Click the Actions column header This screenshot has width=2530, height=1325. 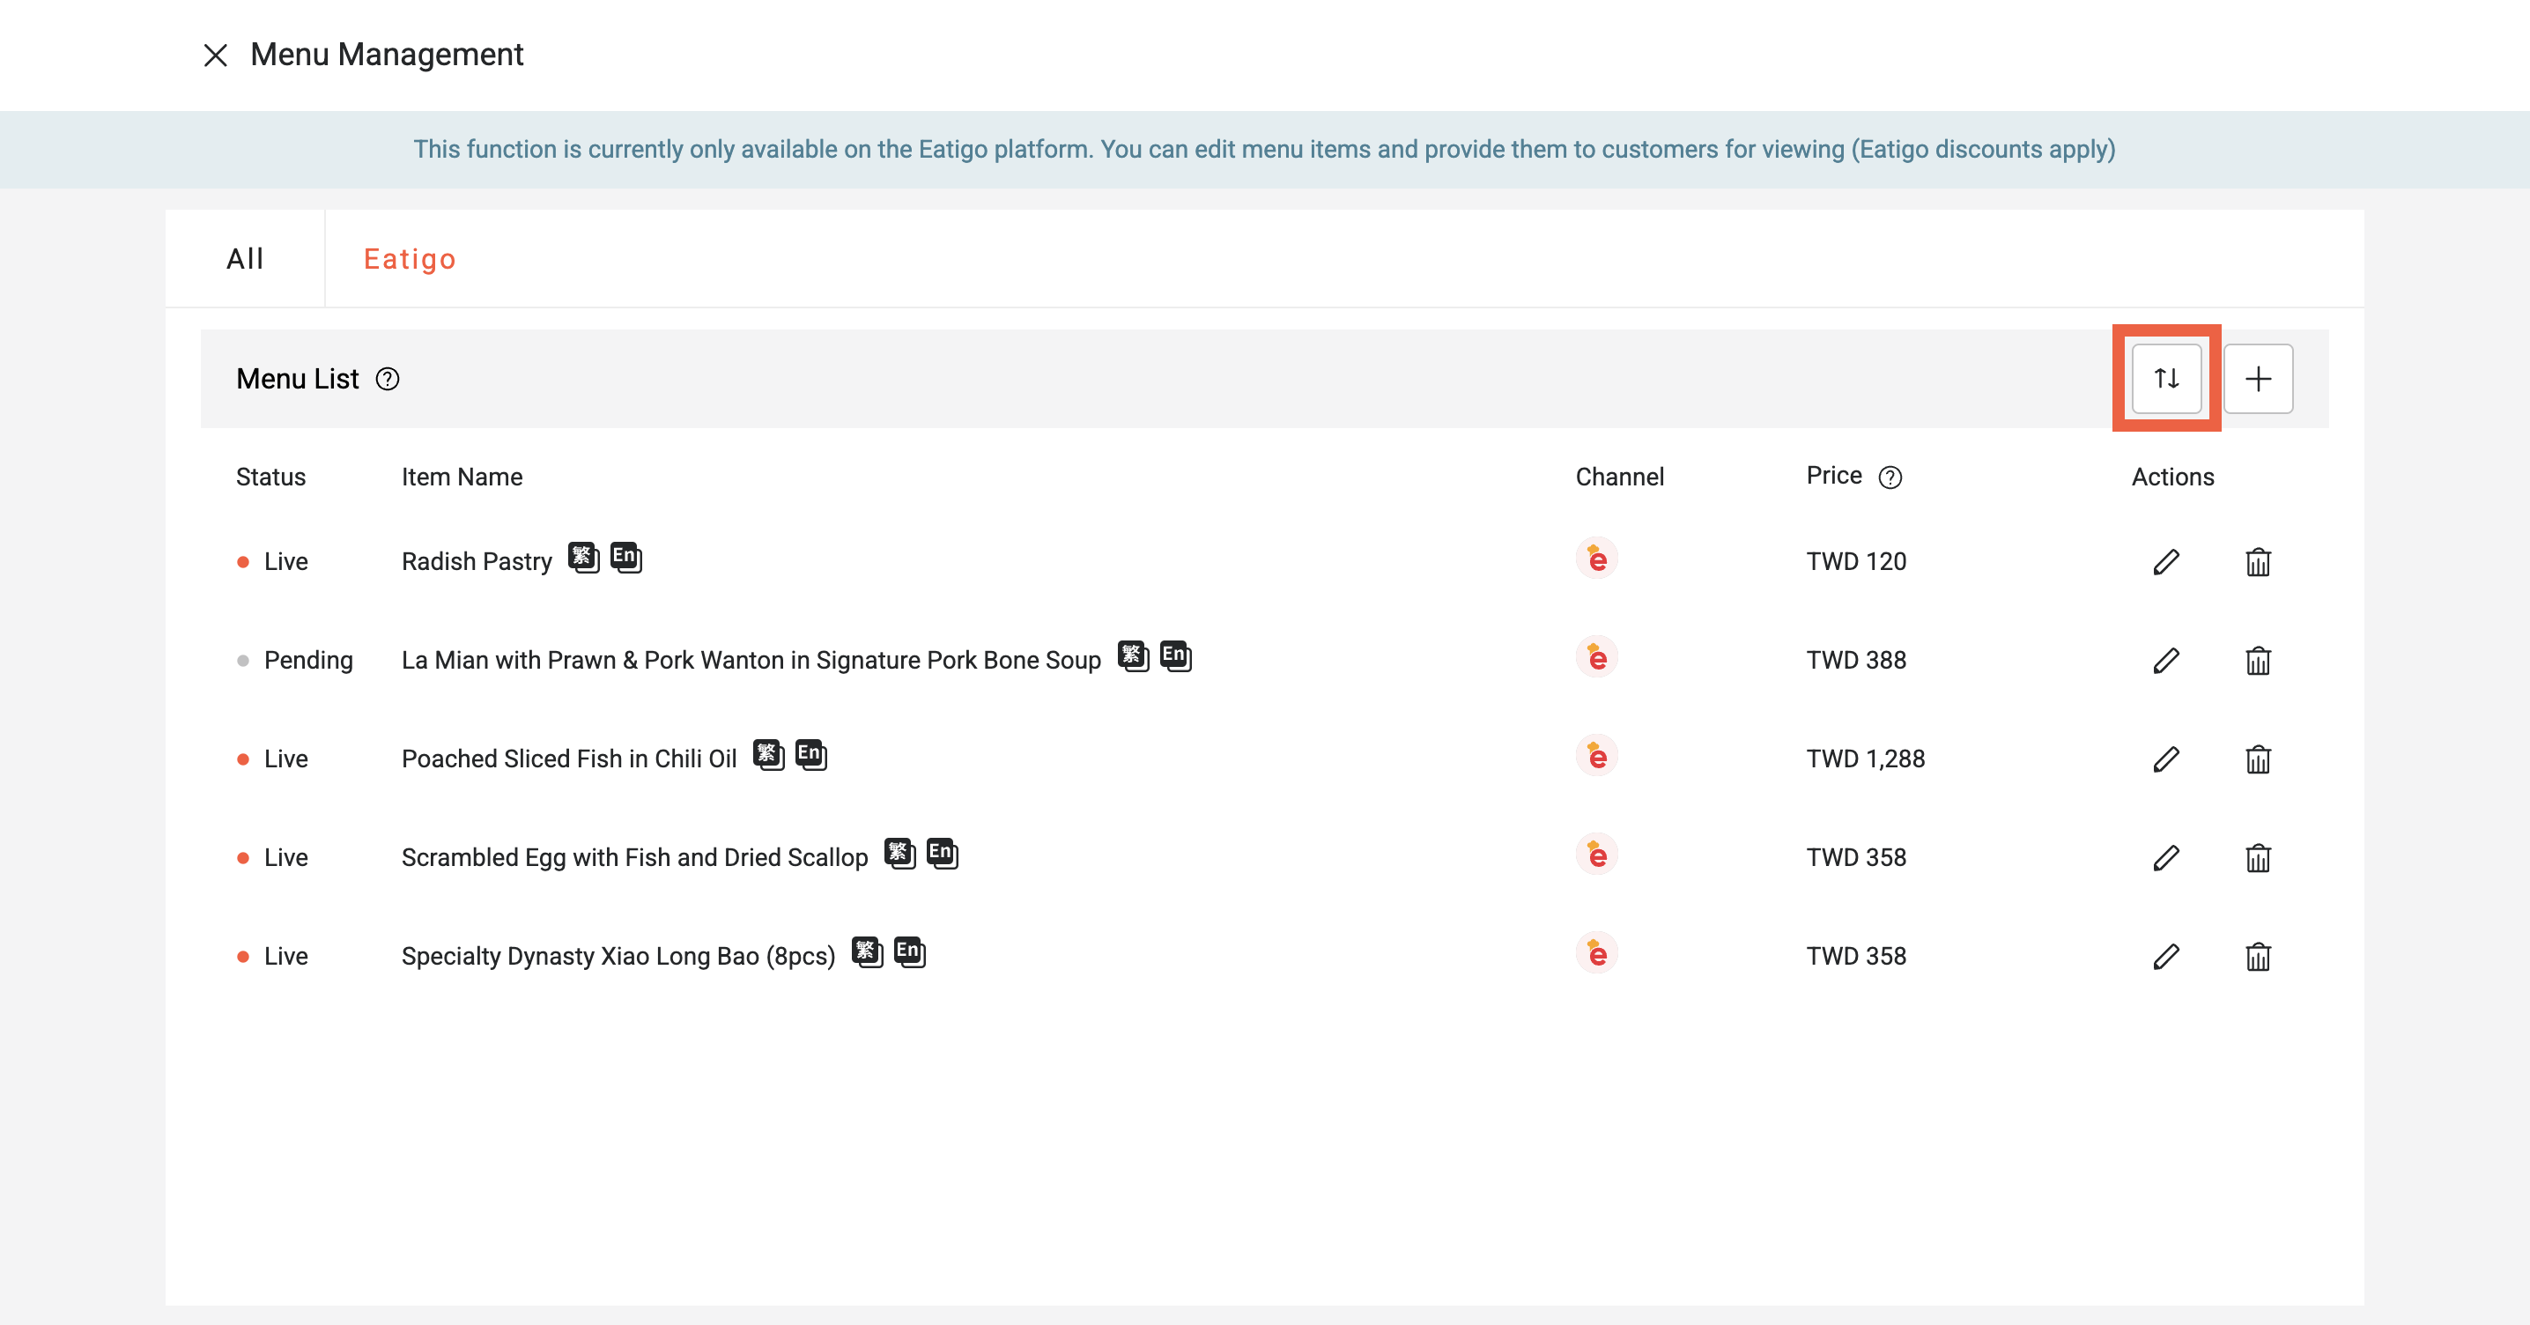pos(2172,477)
